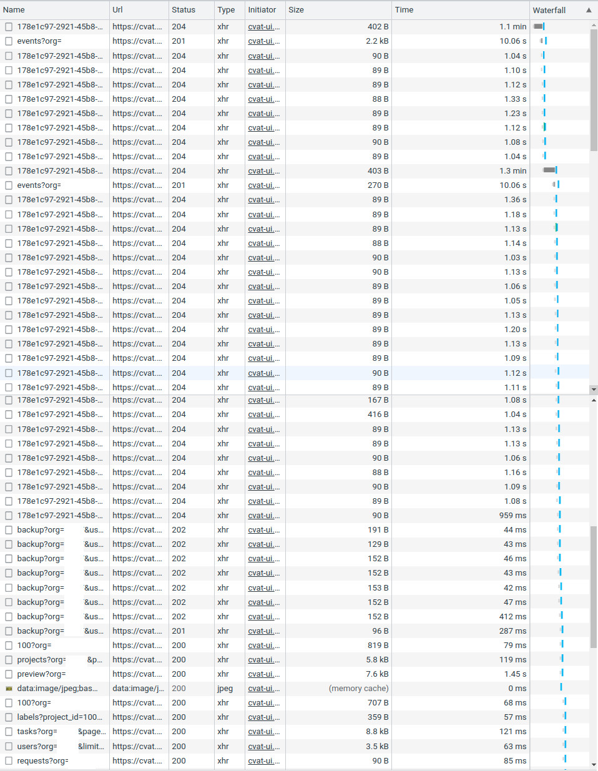Click the JPEG thumbnail beside the data:image request
The height and width of the screenshot is (771, 598).
click(x=9, y=688)
